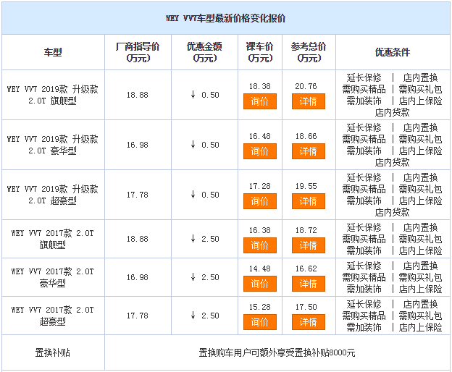Select WEY VV7 2019款 升级款 2.0T 豪华型 model
Image resolution: width=452 pixels, height=372 pixels.
click(x=52, y=145)
